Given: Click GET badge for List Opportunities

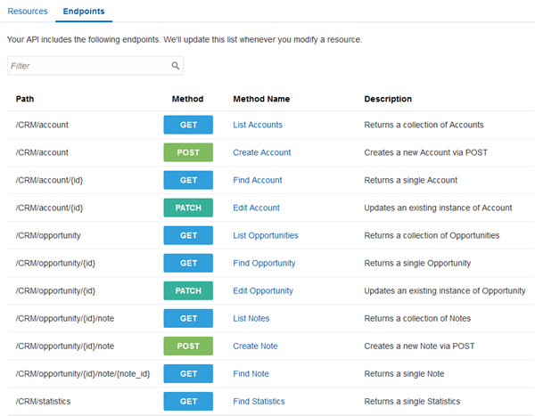Looking at the screenshot, I should 188,235.
